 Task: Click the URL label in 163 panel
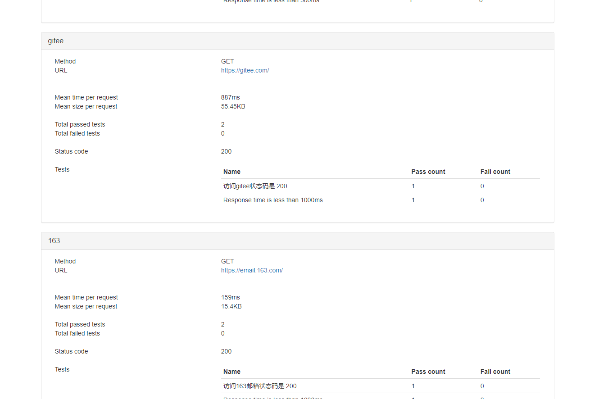pos(61,270)
